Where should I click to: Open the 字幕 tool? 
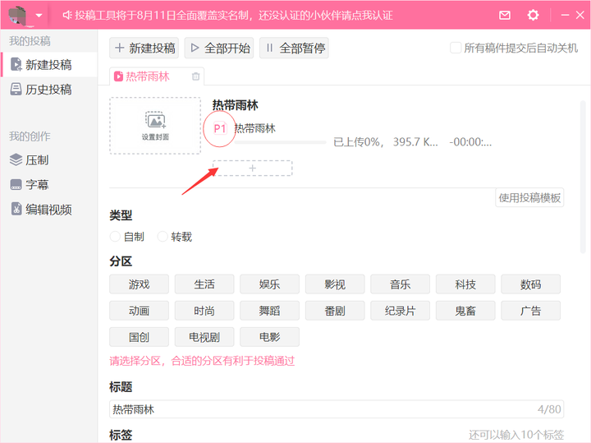49,185
